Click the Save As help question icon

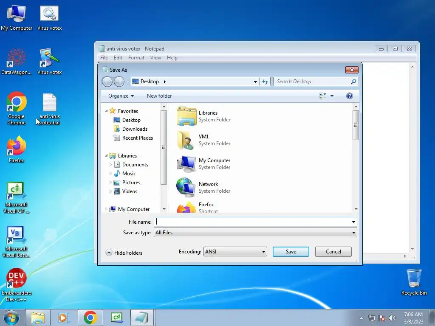(350, 96)
